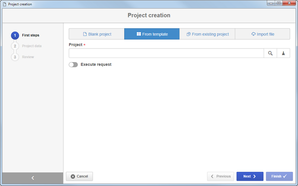Choose the Import file tab
The image size is (298, 186).
[263, 34]
